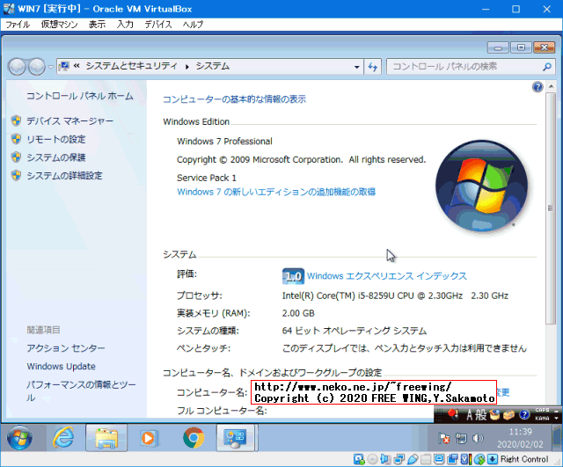Click the blue help button in System window
The image size is (563, 467).
(x=537, y=87)
